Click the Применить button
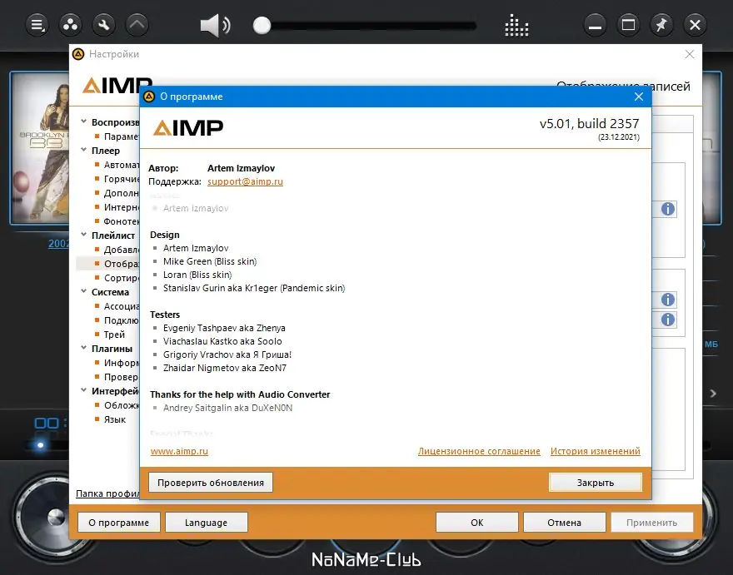The height and width of the screenshot is (575, 733). 651,523
